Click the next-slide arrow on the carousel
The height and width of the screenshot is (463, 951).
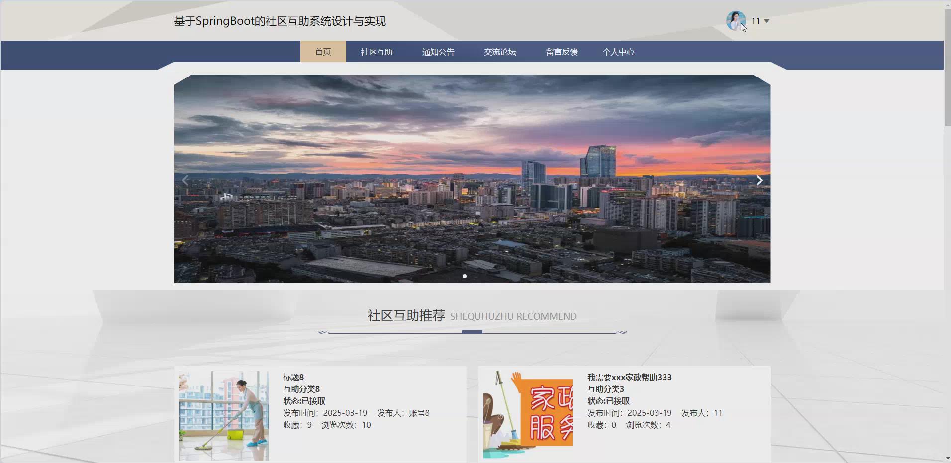pos(759,180)
